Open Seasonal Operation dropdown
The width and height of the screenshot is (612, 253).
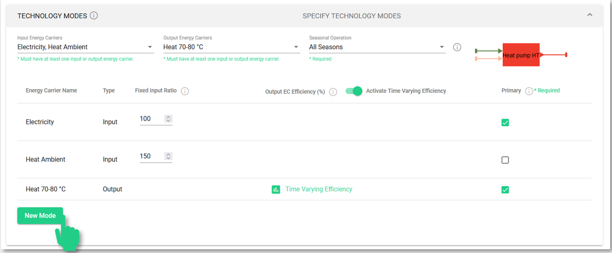click(377, 47)
